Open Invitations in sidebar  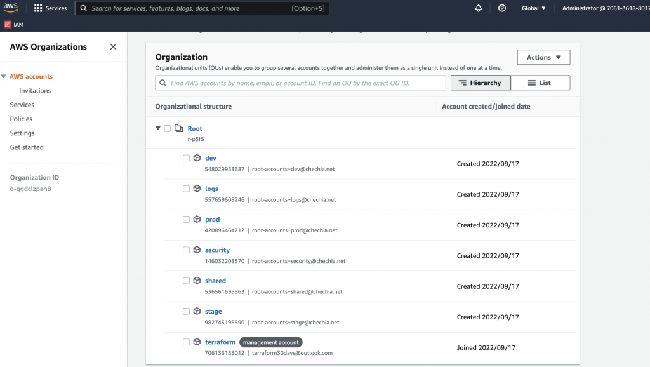35,90
